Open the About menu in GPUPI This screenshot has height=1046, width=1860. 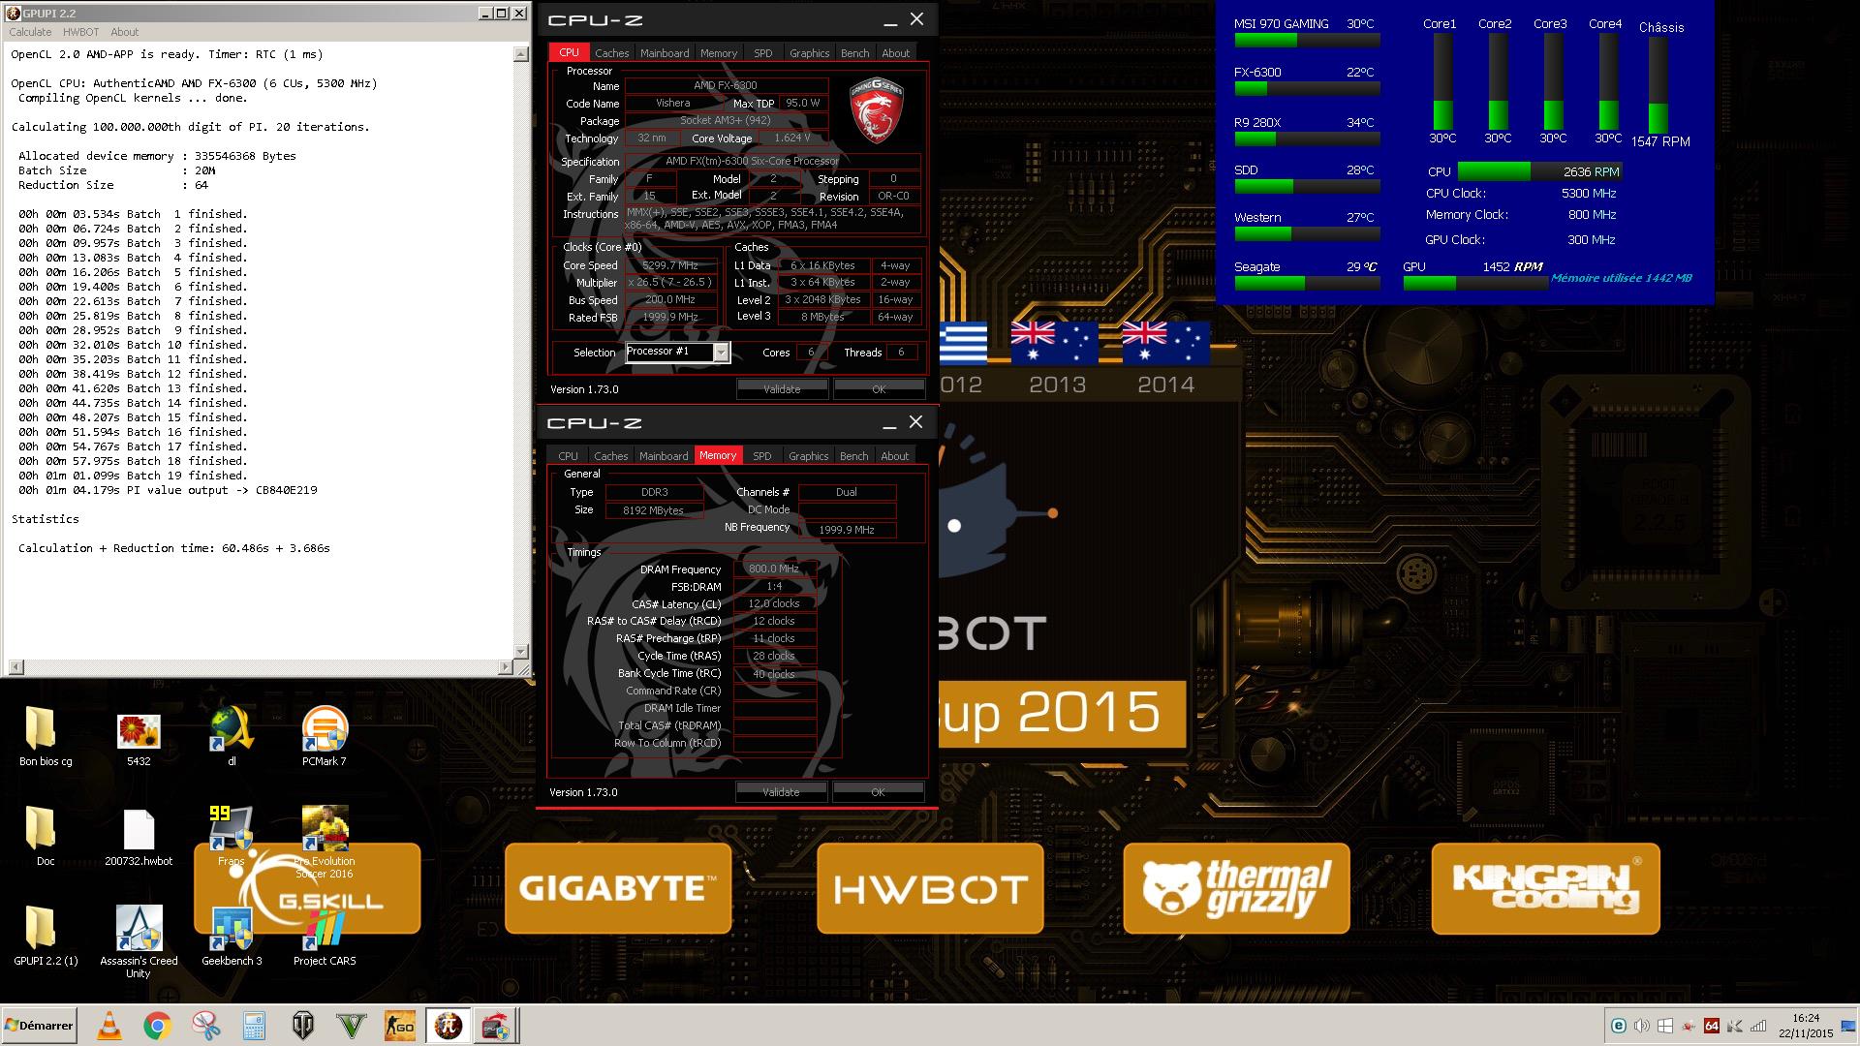[125, 32]
